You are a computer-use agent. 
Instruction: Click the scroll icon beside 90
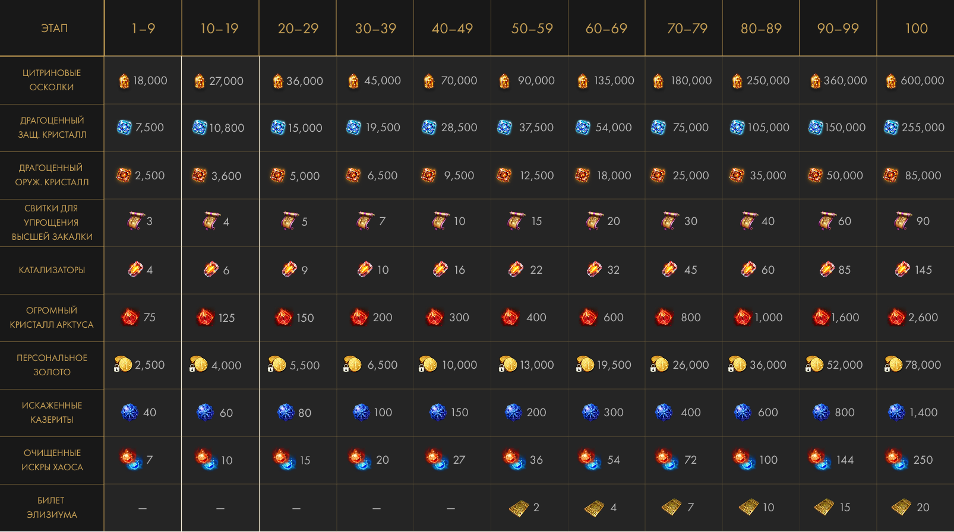[903, 221]
